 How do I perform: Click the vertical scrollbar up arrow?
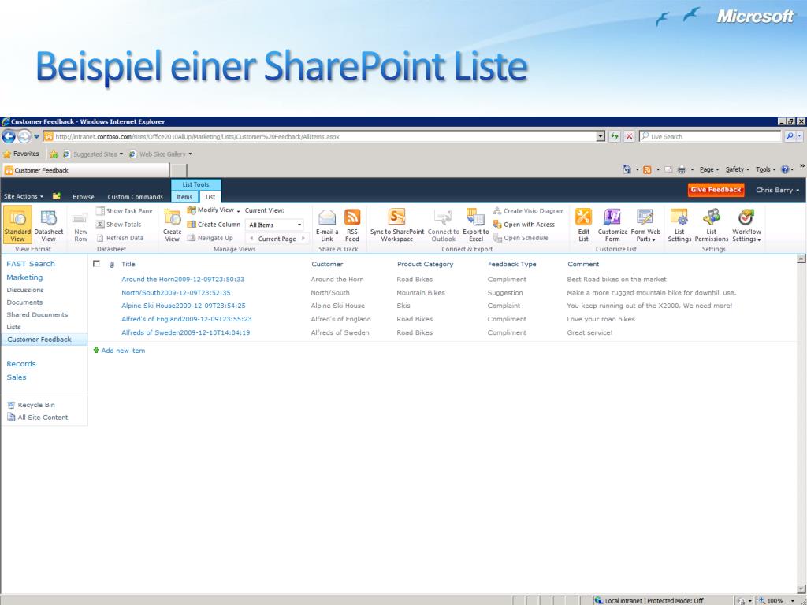coord(801,258)
